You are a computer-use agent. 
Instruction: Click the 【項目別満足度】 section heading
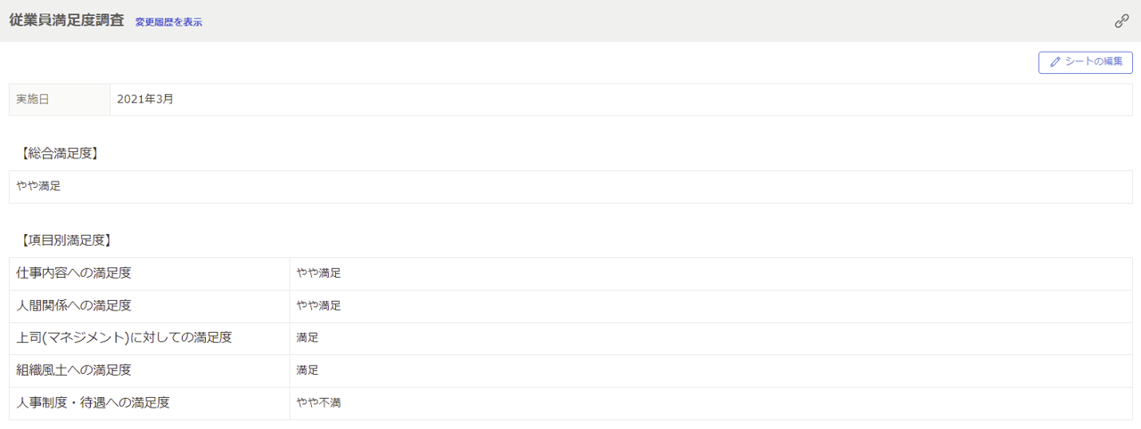tap(65, 240)
